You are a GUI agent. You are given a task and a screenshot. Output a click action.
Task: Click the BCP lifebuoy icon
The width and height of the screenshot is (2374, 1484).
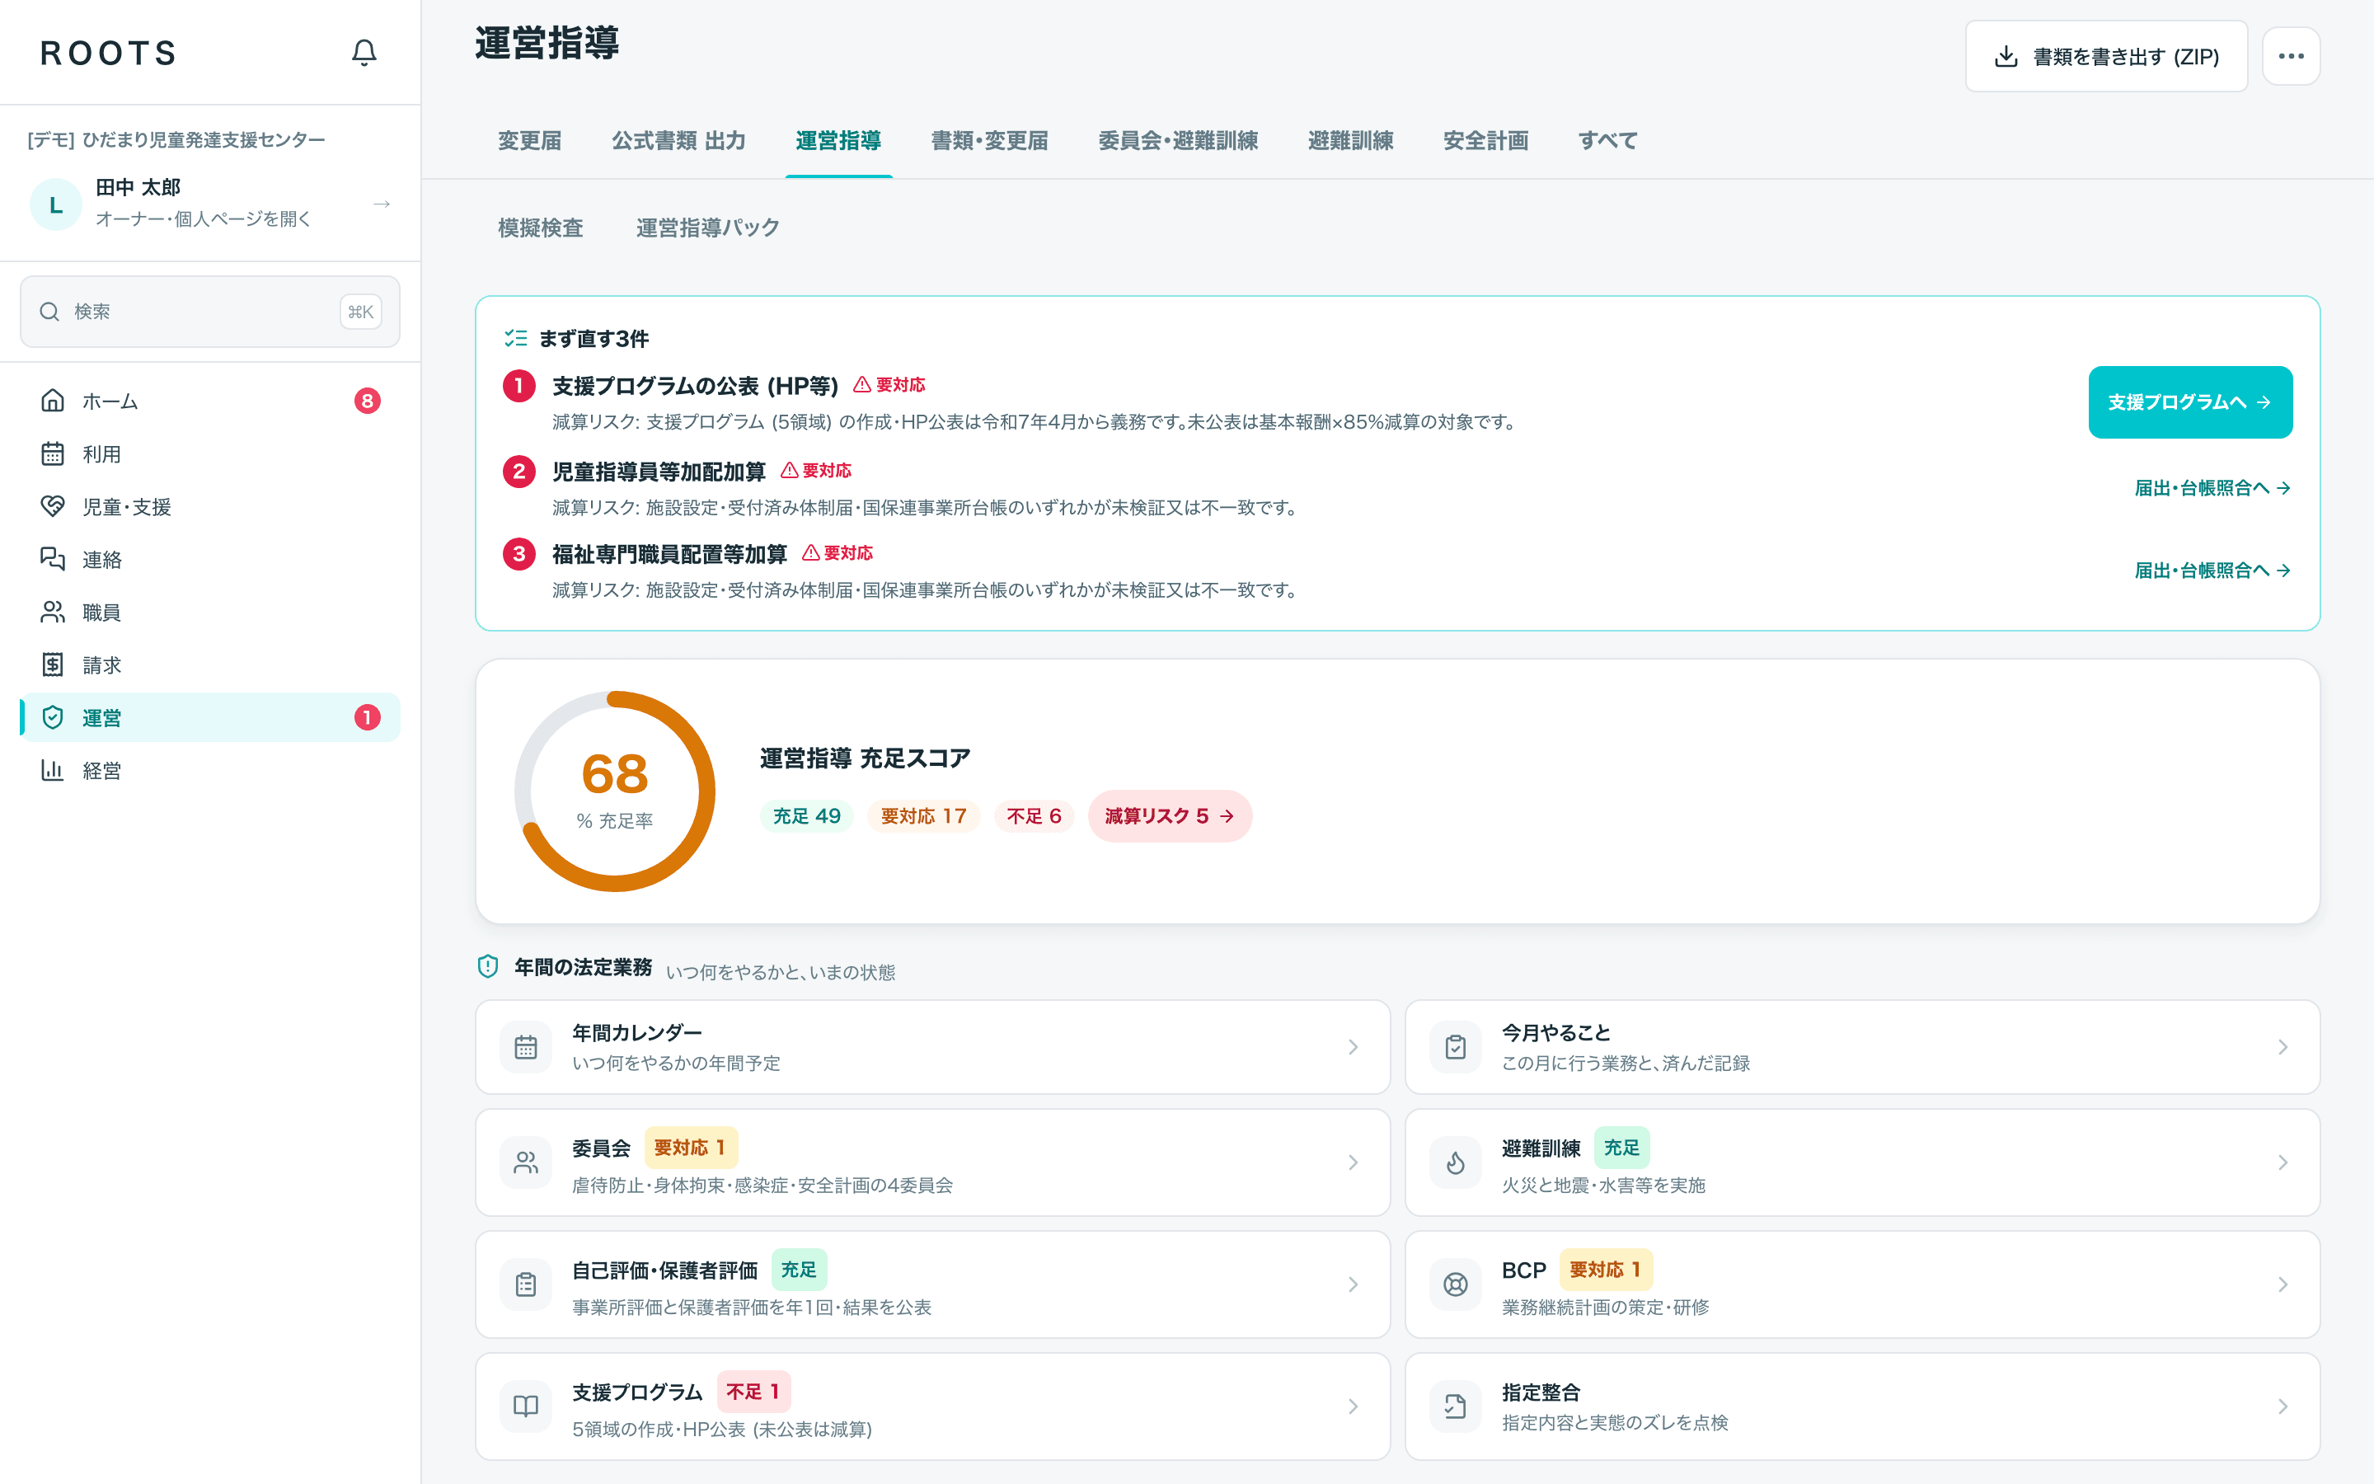[x=1456, y=1284]
